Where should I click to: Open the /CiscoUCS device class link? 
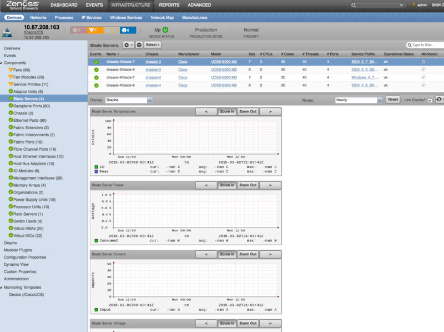pos(33,32)
